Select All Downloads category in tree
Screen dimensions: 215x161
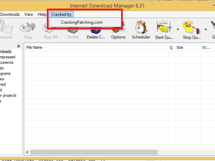[6, 52]
